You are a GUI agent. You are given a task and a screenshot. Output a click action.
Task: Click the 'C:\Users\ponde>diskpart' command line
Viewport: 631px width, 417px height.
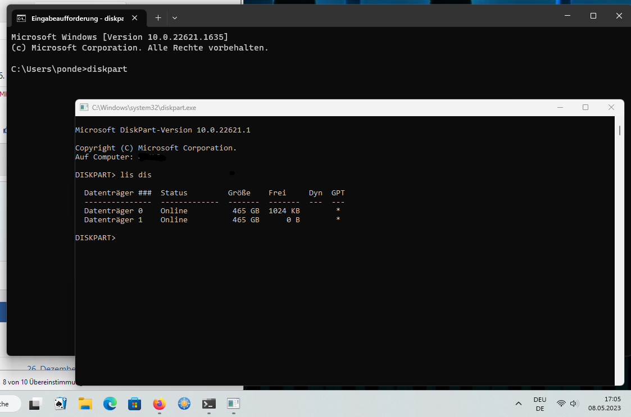point(69,69)
